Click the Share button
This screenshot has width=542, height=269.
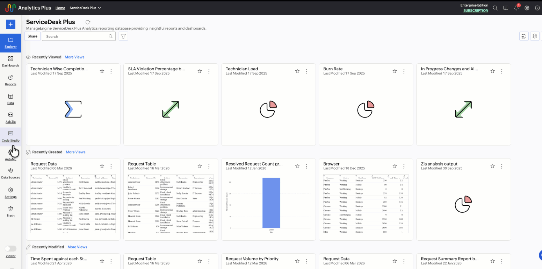(x=32, y=36)
